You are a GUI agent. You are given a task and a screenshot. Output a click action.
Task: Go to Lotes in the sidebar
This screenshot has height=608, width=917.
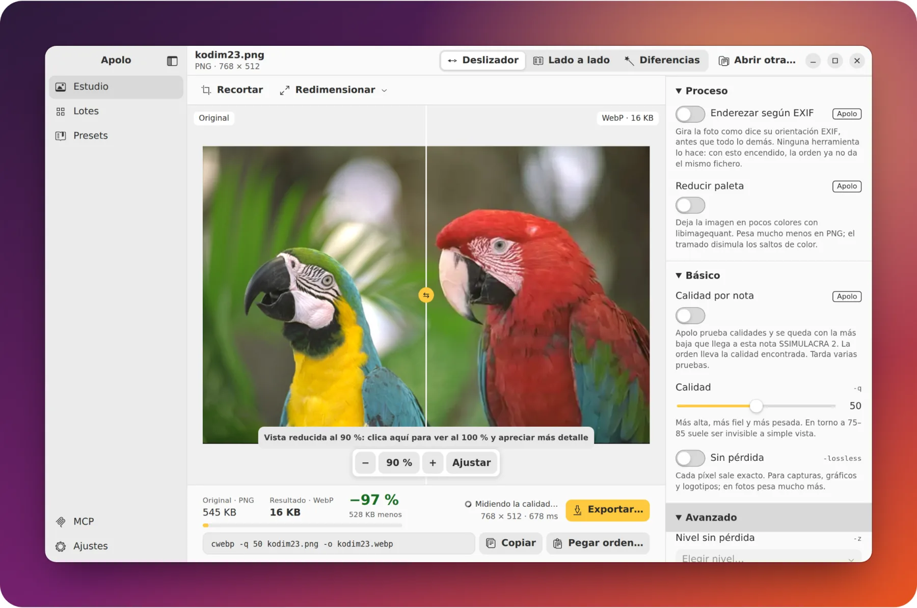point(116,112)
